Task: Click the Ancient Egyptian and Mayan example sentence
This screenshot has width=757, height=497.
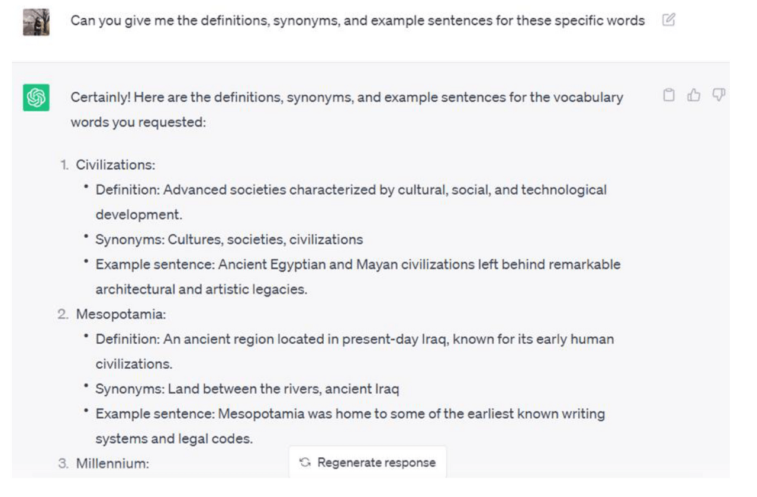Action: coord(358,277)
